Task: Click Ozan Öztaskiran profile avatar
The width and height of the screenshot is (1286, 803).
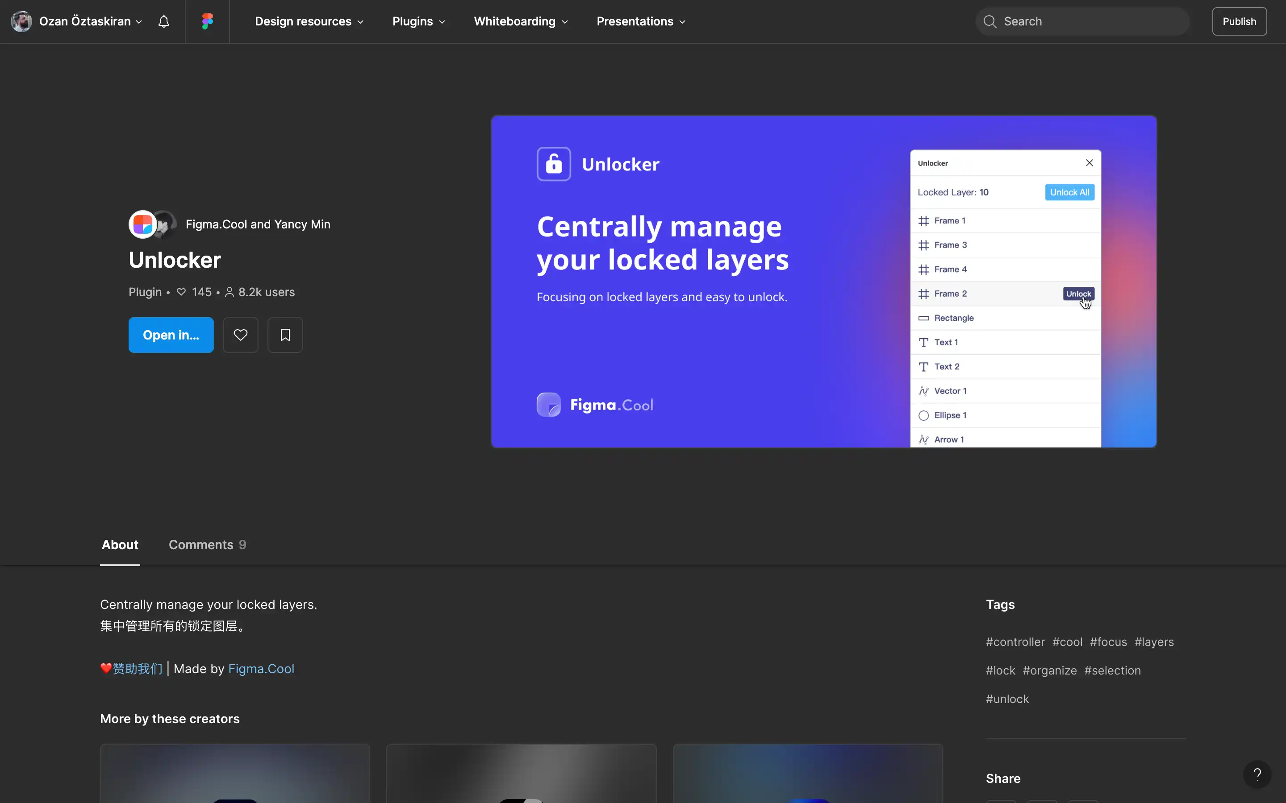Action: click(x=21, y=21)
